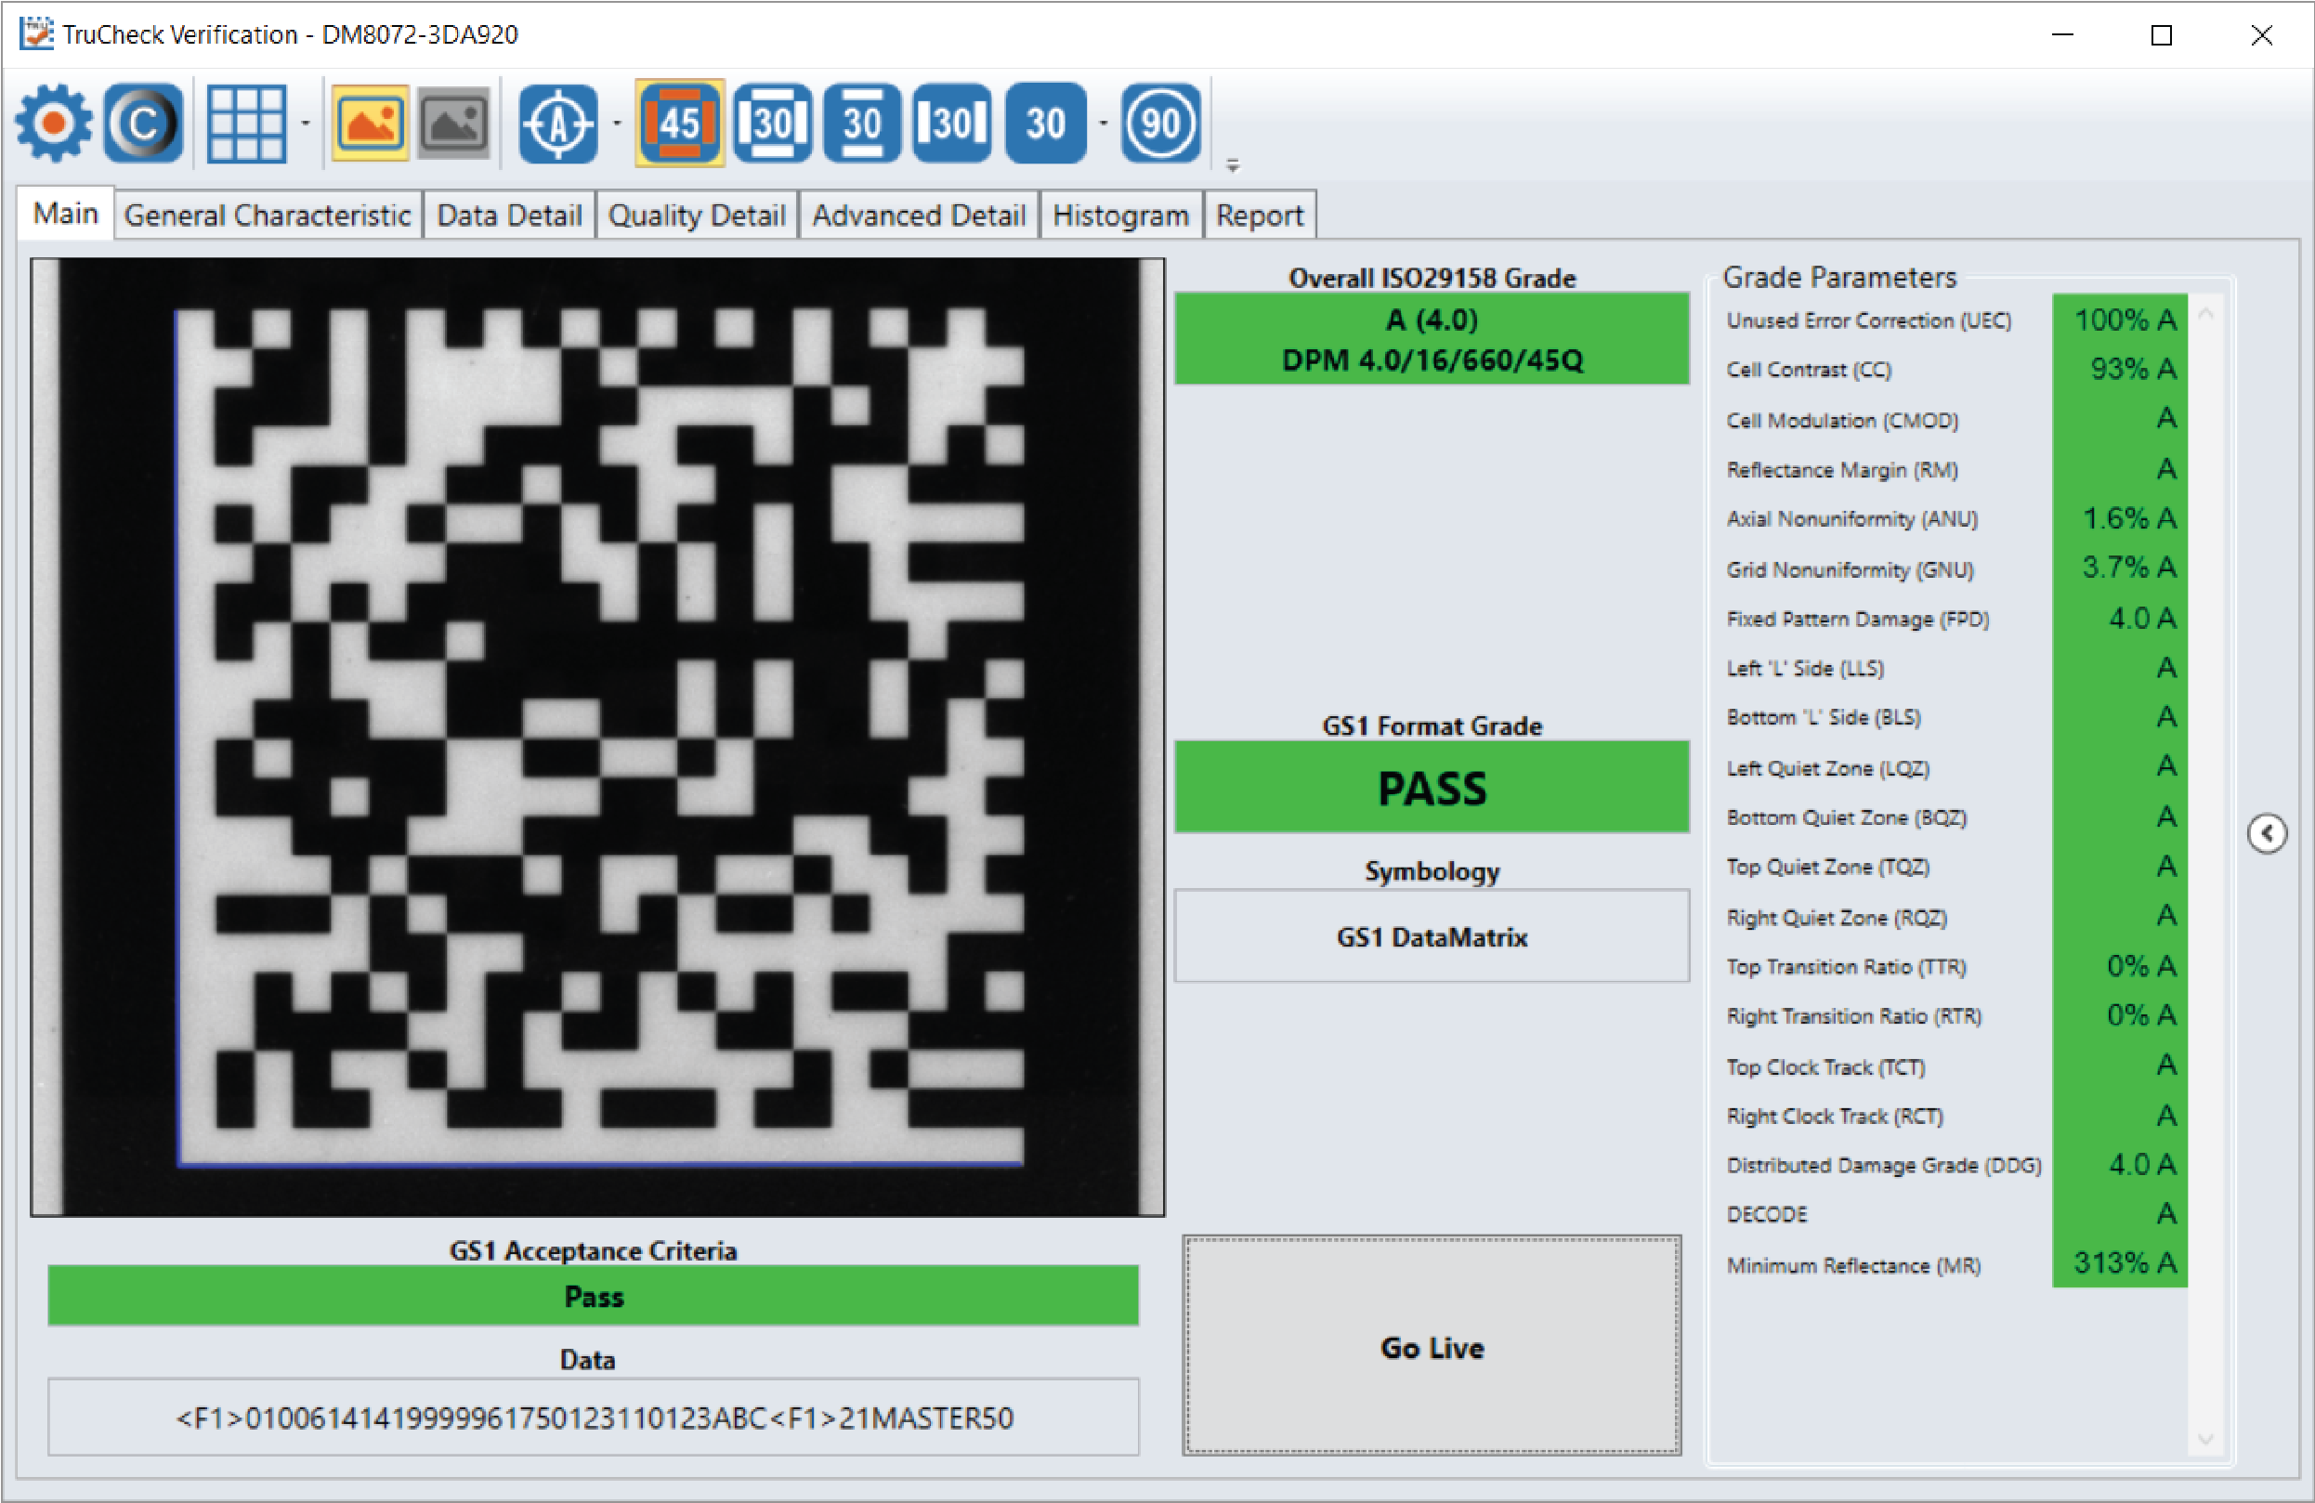Click the grid layout icon

(x=246, y=123)
